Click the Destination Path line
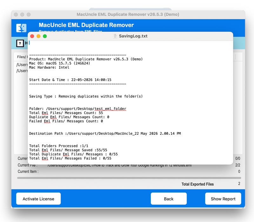Viewport: 254px width, 222px height. point(105,134)
